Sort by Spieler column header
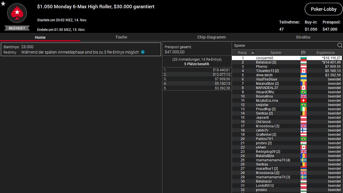 click(x=276, y=53)
